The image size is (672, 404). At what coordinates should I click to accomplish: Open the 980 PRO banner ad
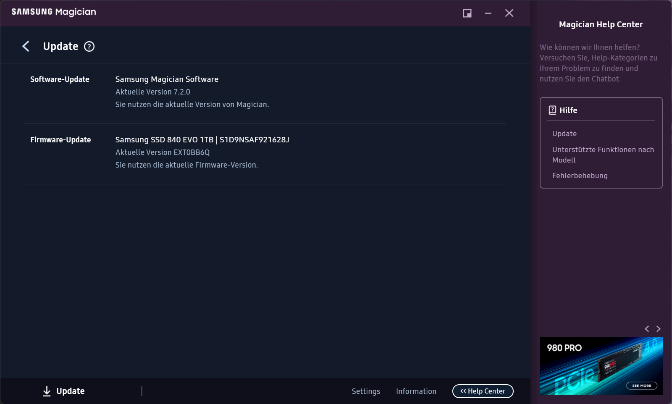pyautogui.click(x=601, y=366)
